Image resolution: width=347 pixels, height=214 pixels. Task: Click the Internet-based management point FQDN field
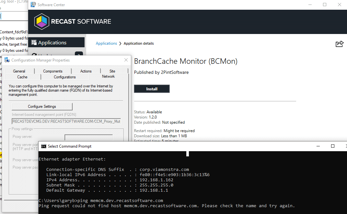[66, 121]
